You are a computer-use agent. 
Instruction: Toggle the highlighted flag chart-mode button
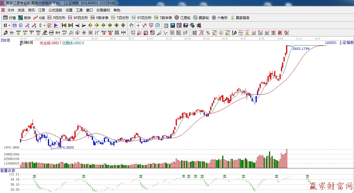[x=56, y=25]
